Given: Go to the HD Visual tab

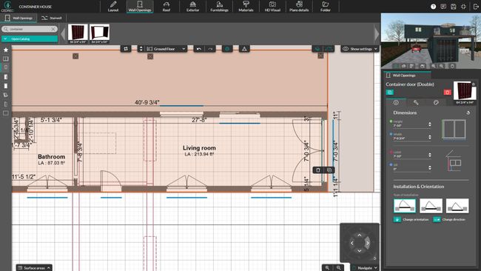Looking at the screenshot, I should 272,7.
